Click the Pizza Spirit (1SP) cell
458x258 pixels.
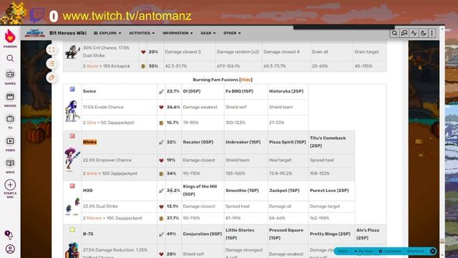pos(288,142)
